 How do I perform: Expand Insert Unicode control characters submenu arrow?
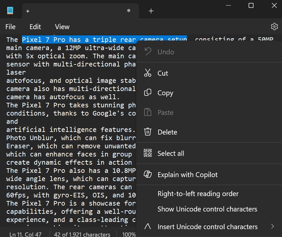coord(273,227)
